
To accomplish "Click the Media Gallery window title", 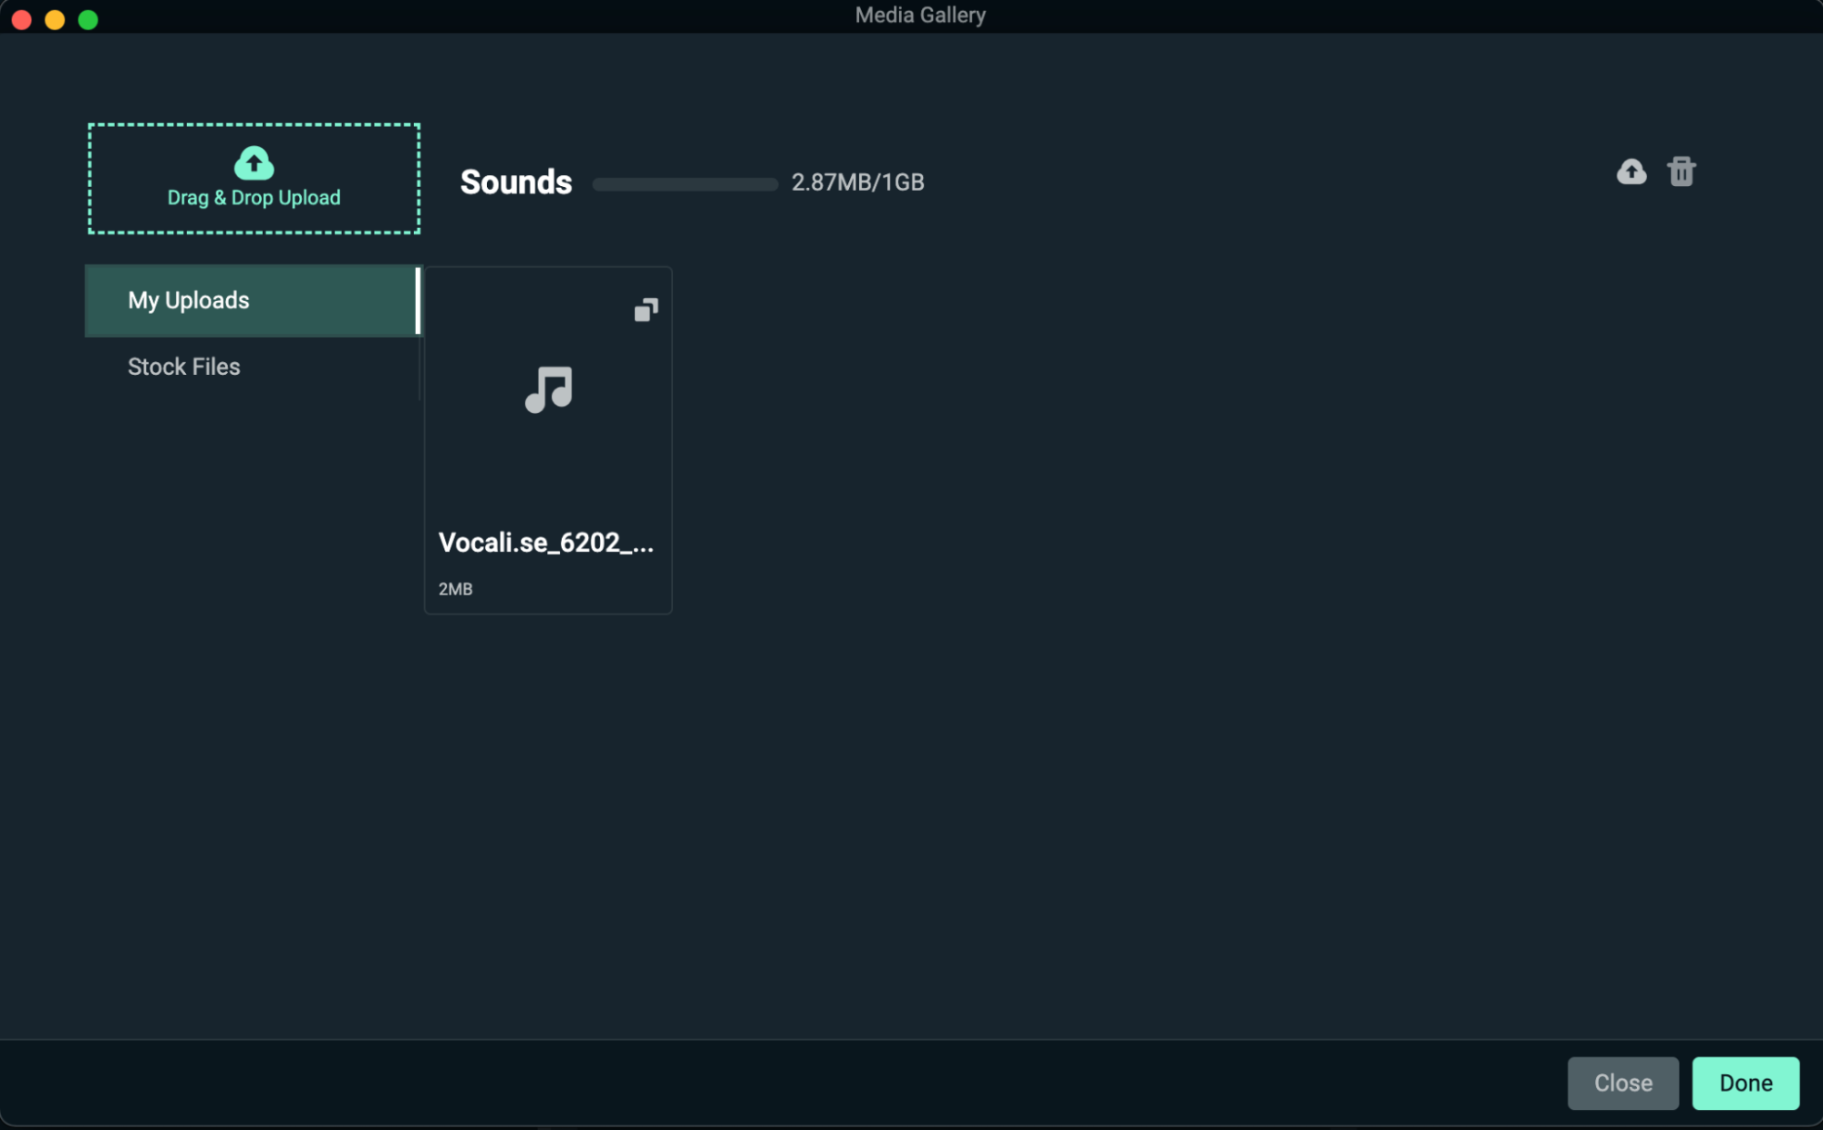I will (919, 16).
